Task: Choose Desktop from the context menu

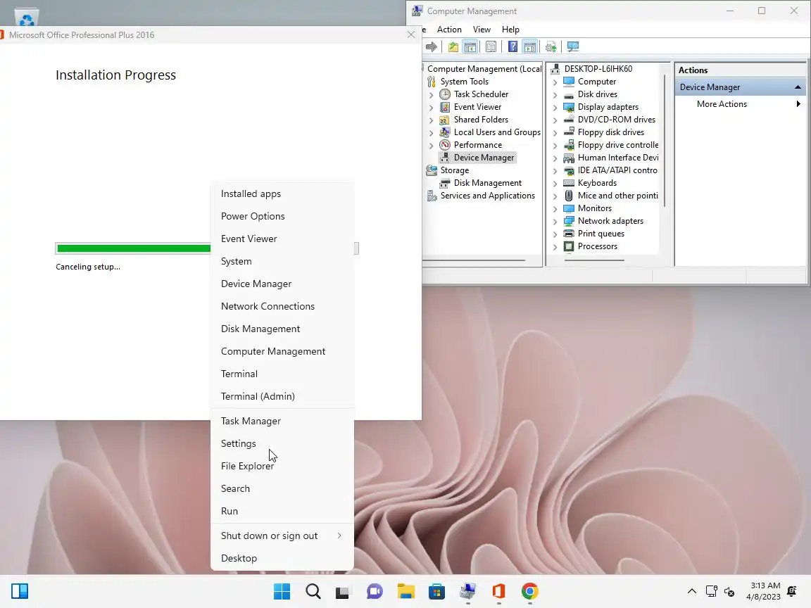Action: pos(282,558)
